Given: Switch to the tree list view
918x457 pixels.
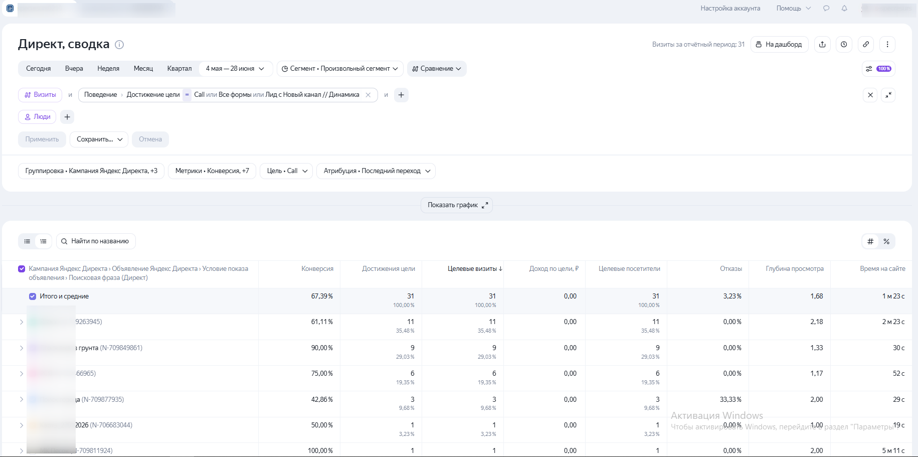Looking at the screenshot, I should [x=44, y=241].
